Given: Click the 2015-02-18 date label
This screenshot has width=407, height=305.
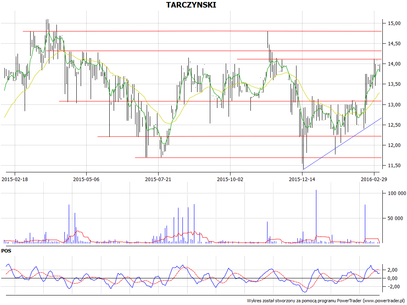Looking at the screenshot, I should [x=15, y=179].
